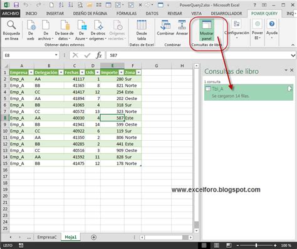Select all cells with corner triangle
This screenshot has height=249, width=297.
tap(6, 66)
